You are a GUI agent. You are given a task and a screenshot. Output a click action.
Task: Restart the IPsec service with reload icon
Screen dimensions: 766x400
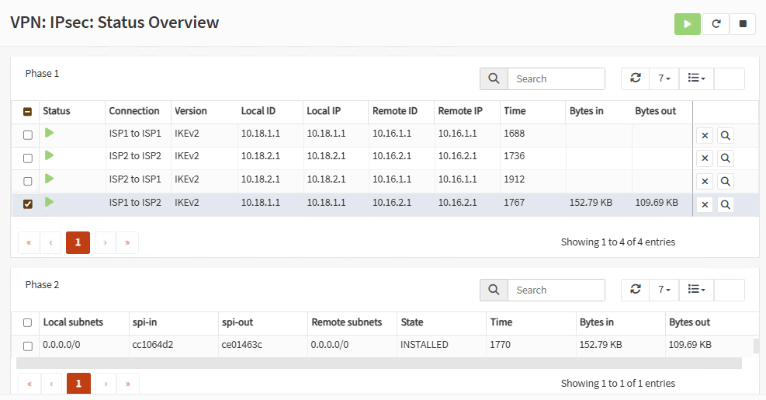point(716,24)
